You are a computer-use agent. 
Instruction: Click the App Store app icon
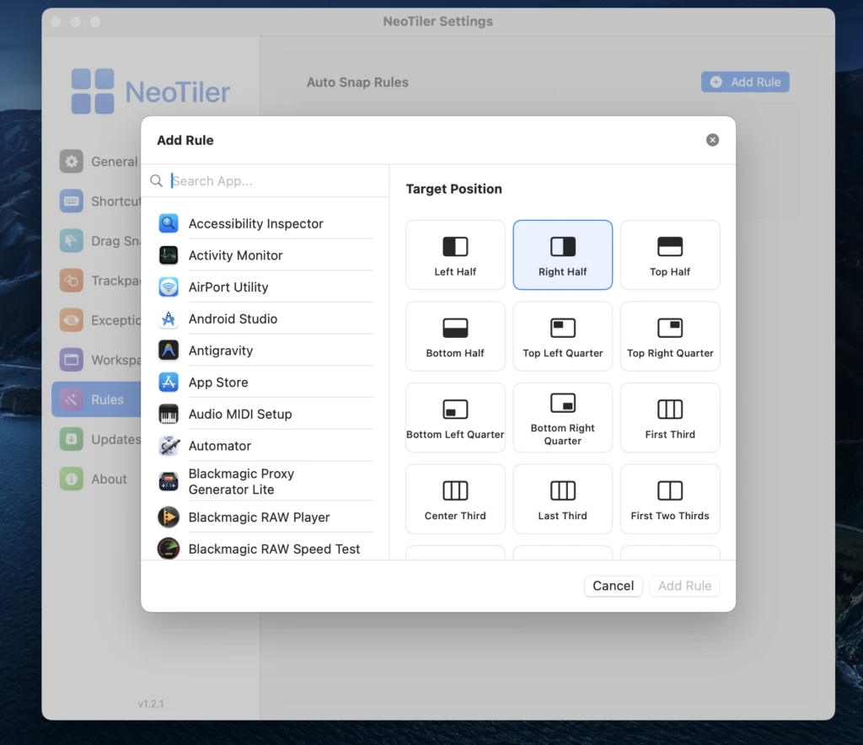click(x=169, y=383)
